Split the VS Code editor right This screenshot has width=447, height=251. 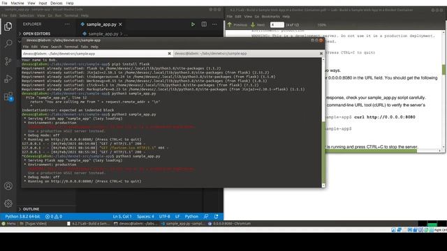tap(204, 24)
